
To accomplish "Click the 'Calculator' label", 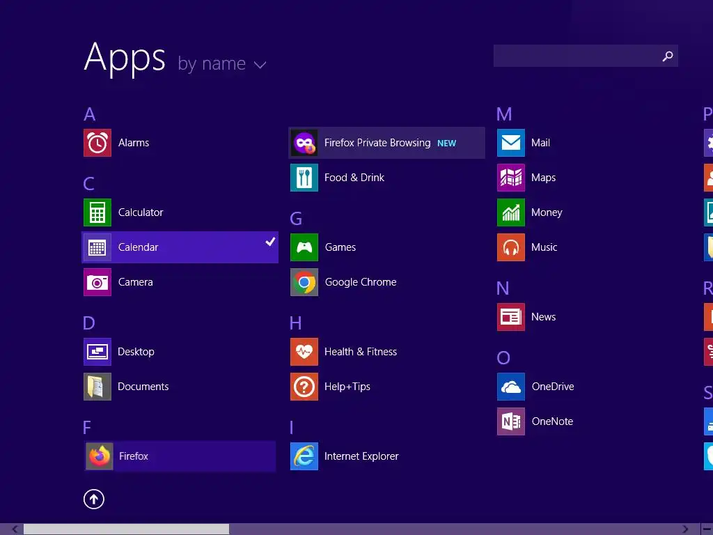I will (141, 212).
